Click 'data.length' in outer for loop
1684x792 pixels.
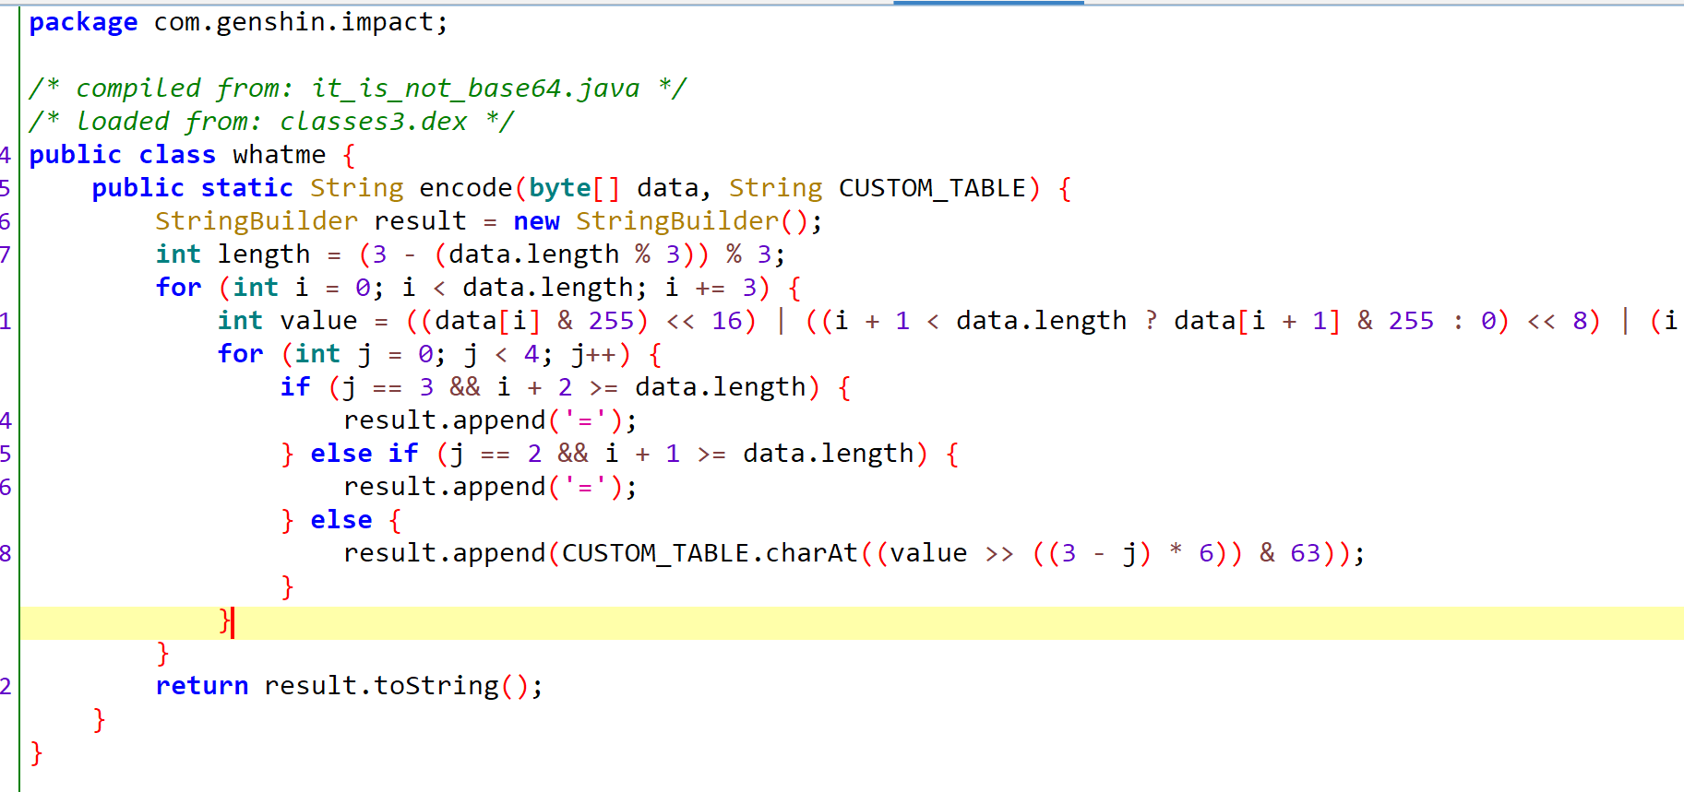pos(548,288)
